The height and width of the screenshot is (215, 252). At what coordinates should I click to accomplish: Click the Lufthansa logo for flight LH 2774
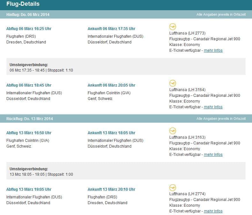173,188
